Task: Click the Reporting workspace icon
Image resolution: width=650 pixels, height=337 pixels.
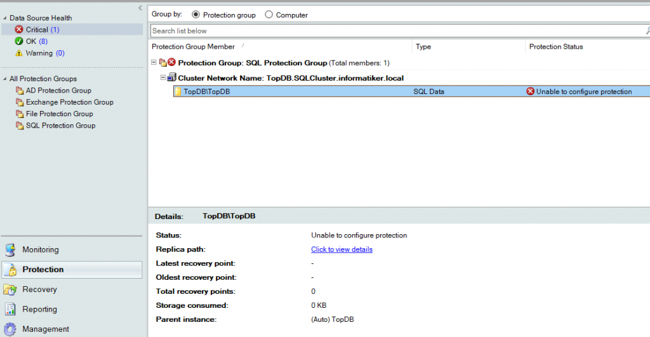Action: (x=10, y=309)
